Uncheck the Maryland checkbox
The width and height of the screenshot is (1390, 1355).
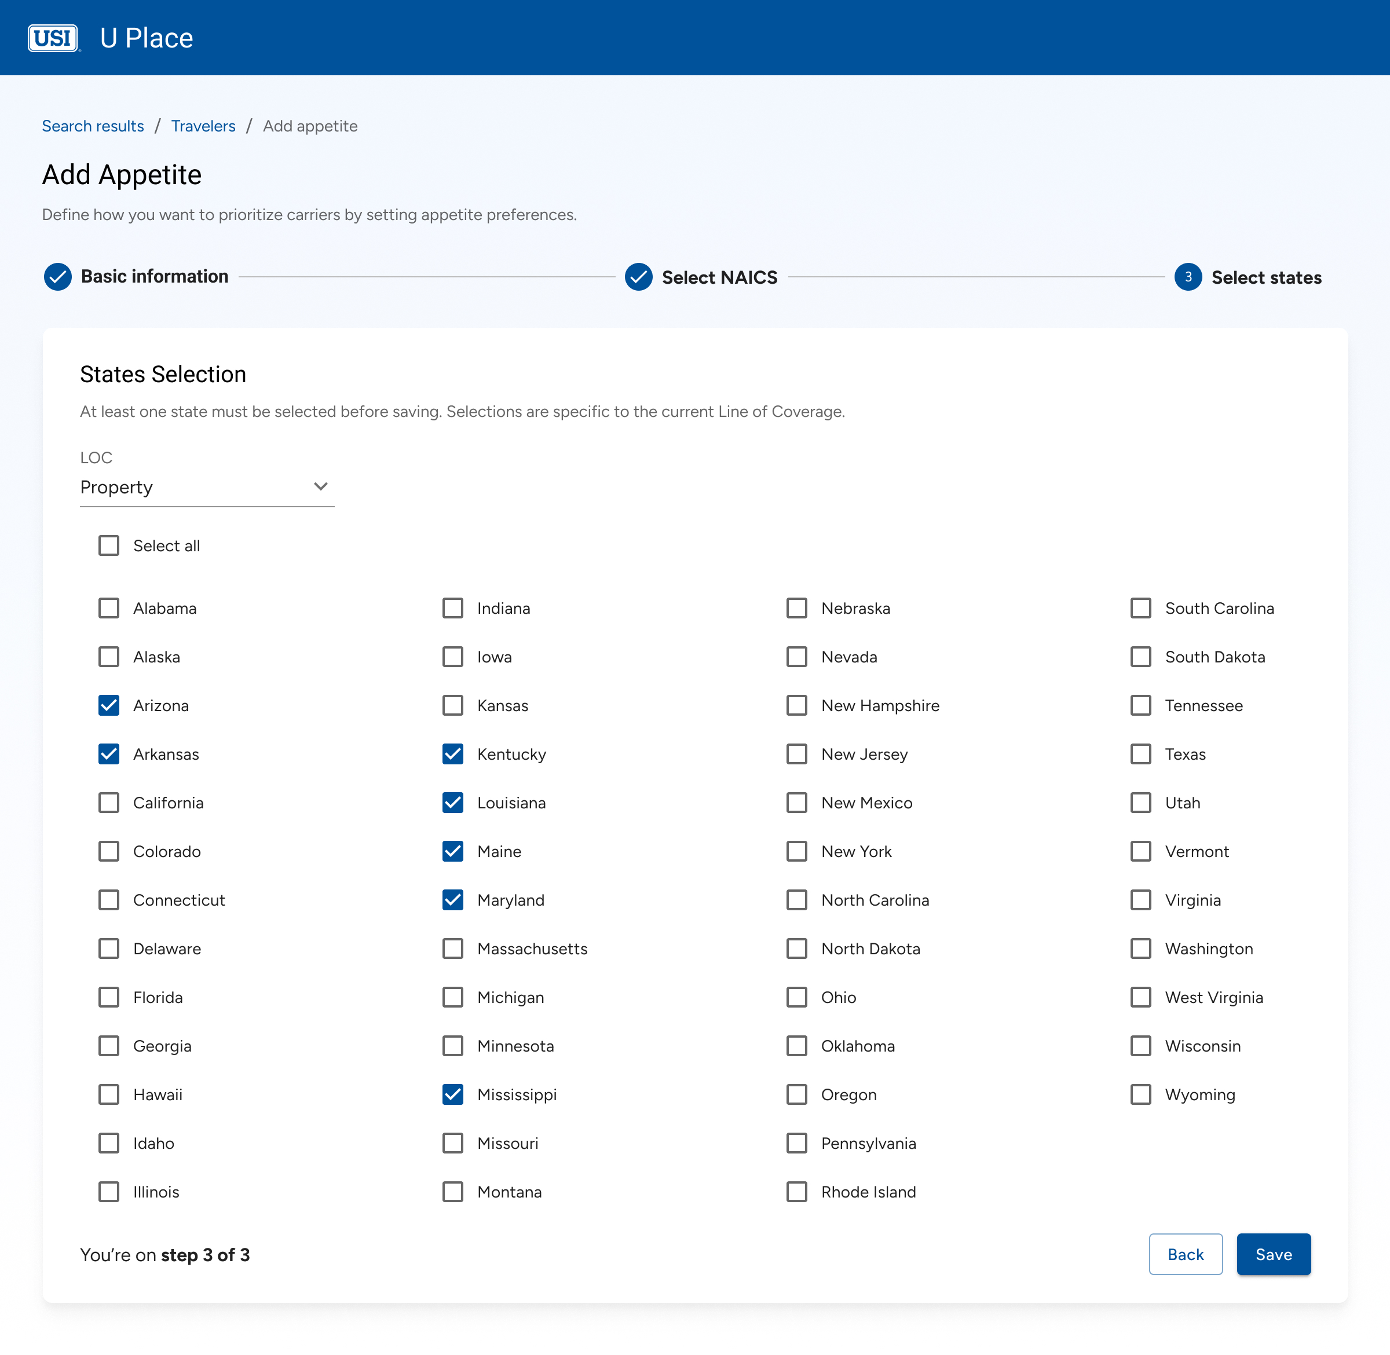tap(453, 900)
